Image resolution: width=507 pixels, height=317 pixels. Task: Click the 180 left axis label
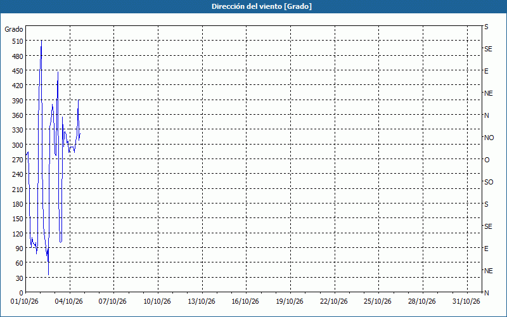click(18, 204)
